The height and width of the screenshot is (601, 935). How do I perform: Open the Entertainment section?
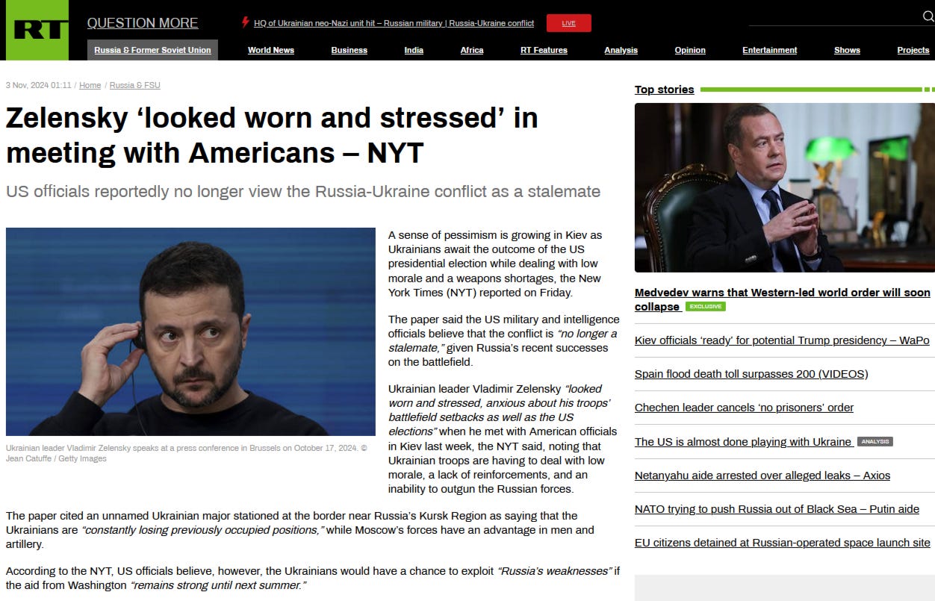click(x=769, y=50)
